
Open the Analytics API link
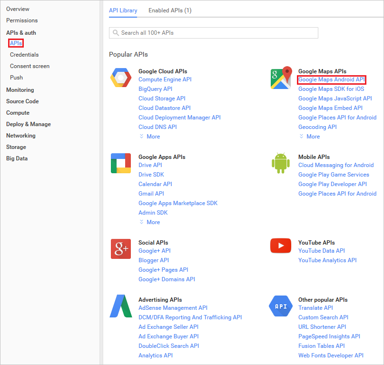[x=156, y=355]
